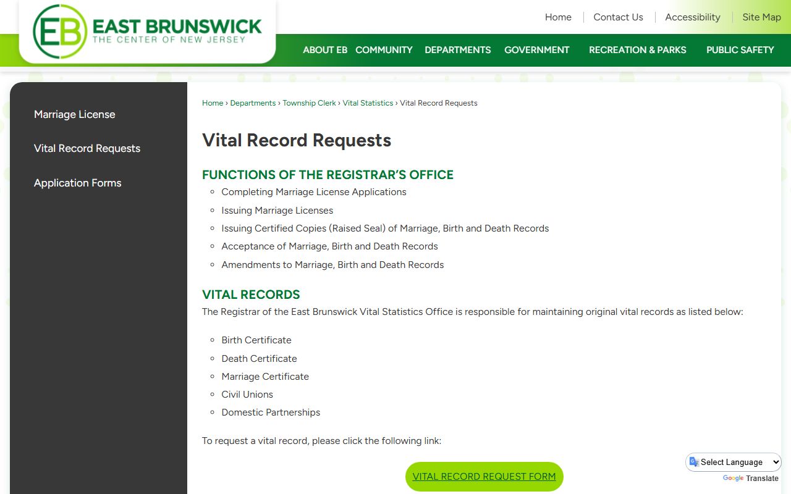Click 'Issuing Marriage Licenses' list item
791x494 pixels.
click(x=277, y=211)
